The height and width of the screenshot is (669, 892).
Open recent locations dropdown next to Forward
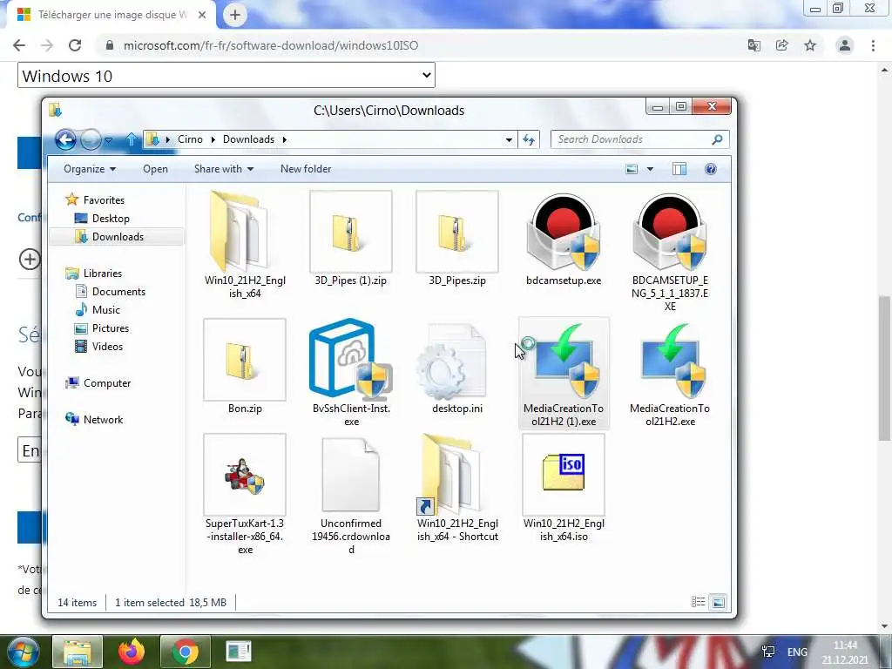pos(109,139)
